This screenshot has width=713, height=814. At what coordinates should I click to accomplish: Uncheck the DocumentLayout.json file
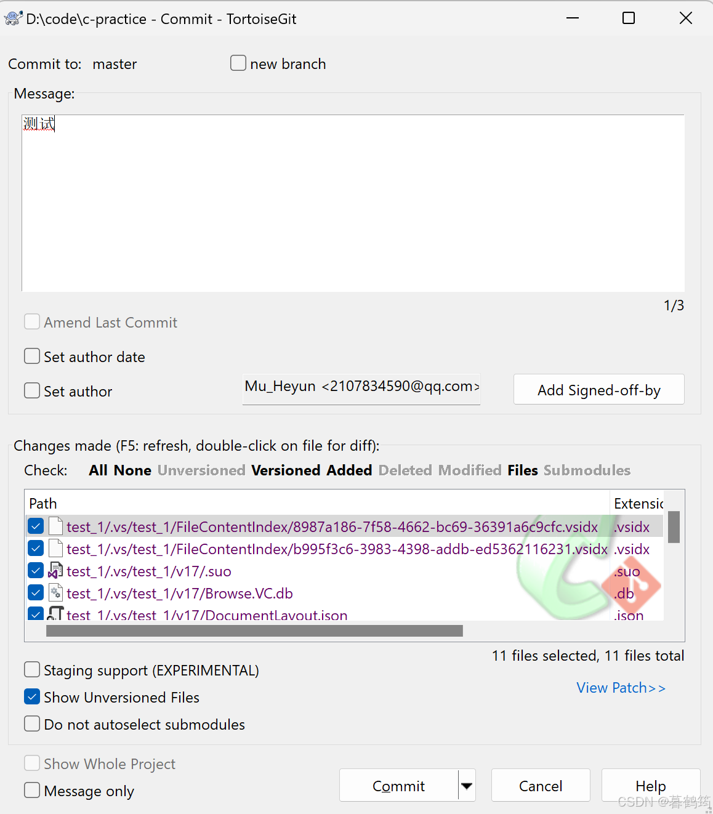point(36,614)
